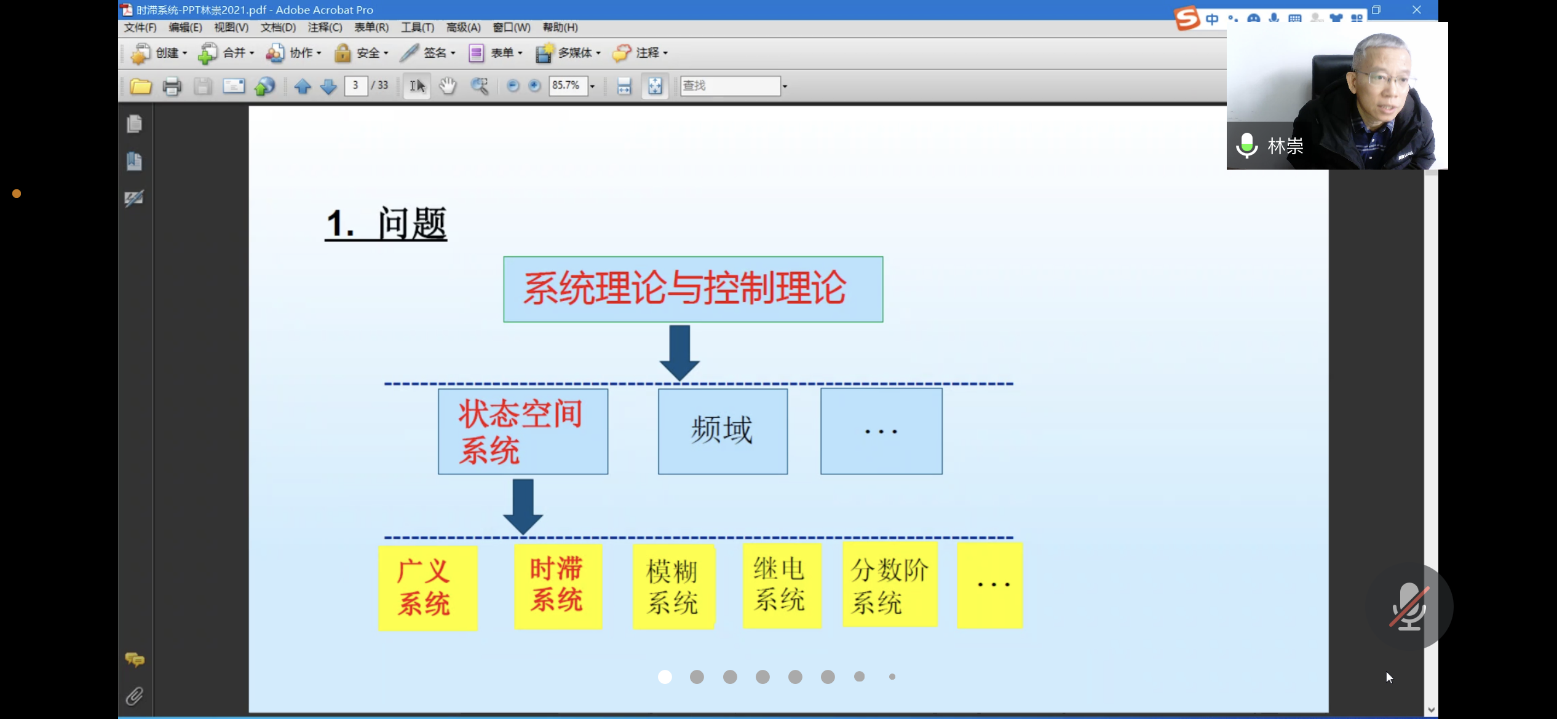
Task: Expand the 85.7% zoom level dropdown
Action: [x=592, y=86]
